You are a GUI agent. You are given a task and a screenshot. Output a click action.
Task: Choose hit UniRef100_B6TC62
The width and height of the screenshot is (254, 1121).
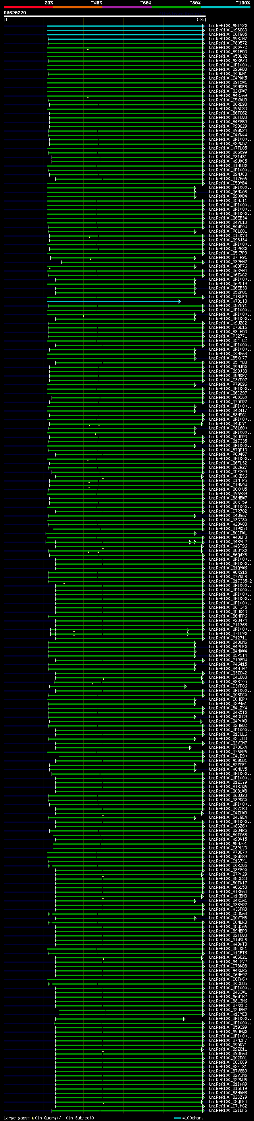pos(227,113)
